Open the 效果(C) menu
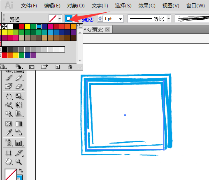209x180 pixels. (x=147, y=6)
